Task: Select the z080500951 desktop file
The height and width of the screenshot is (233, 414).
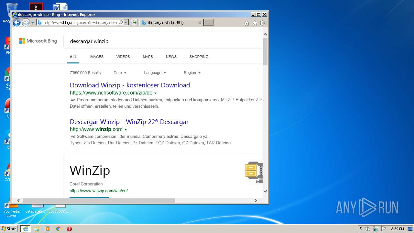Action: tap(60, 209)
